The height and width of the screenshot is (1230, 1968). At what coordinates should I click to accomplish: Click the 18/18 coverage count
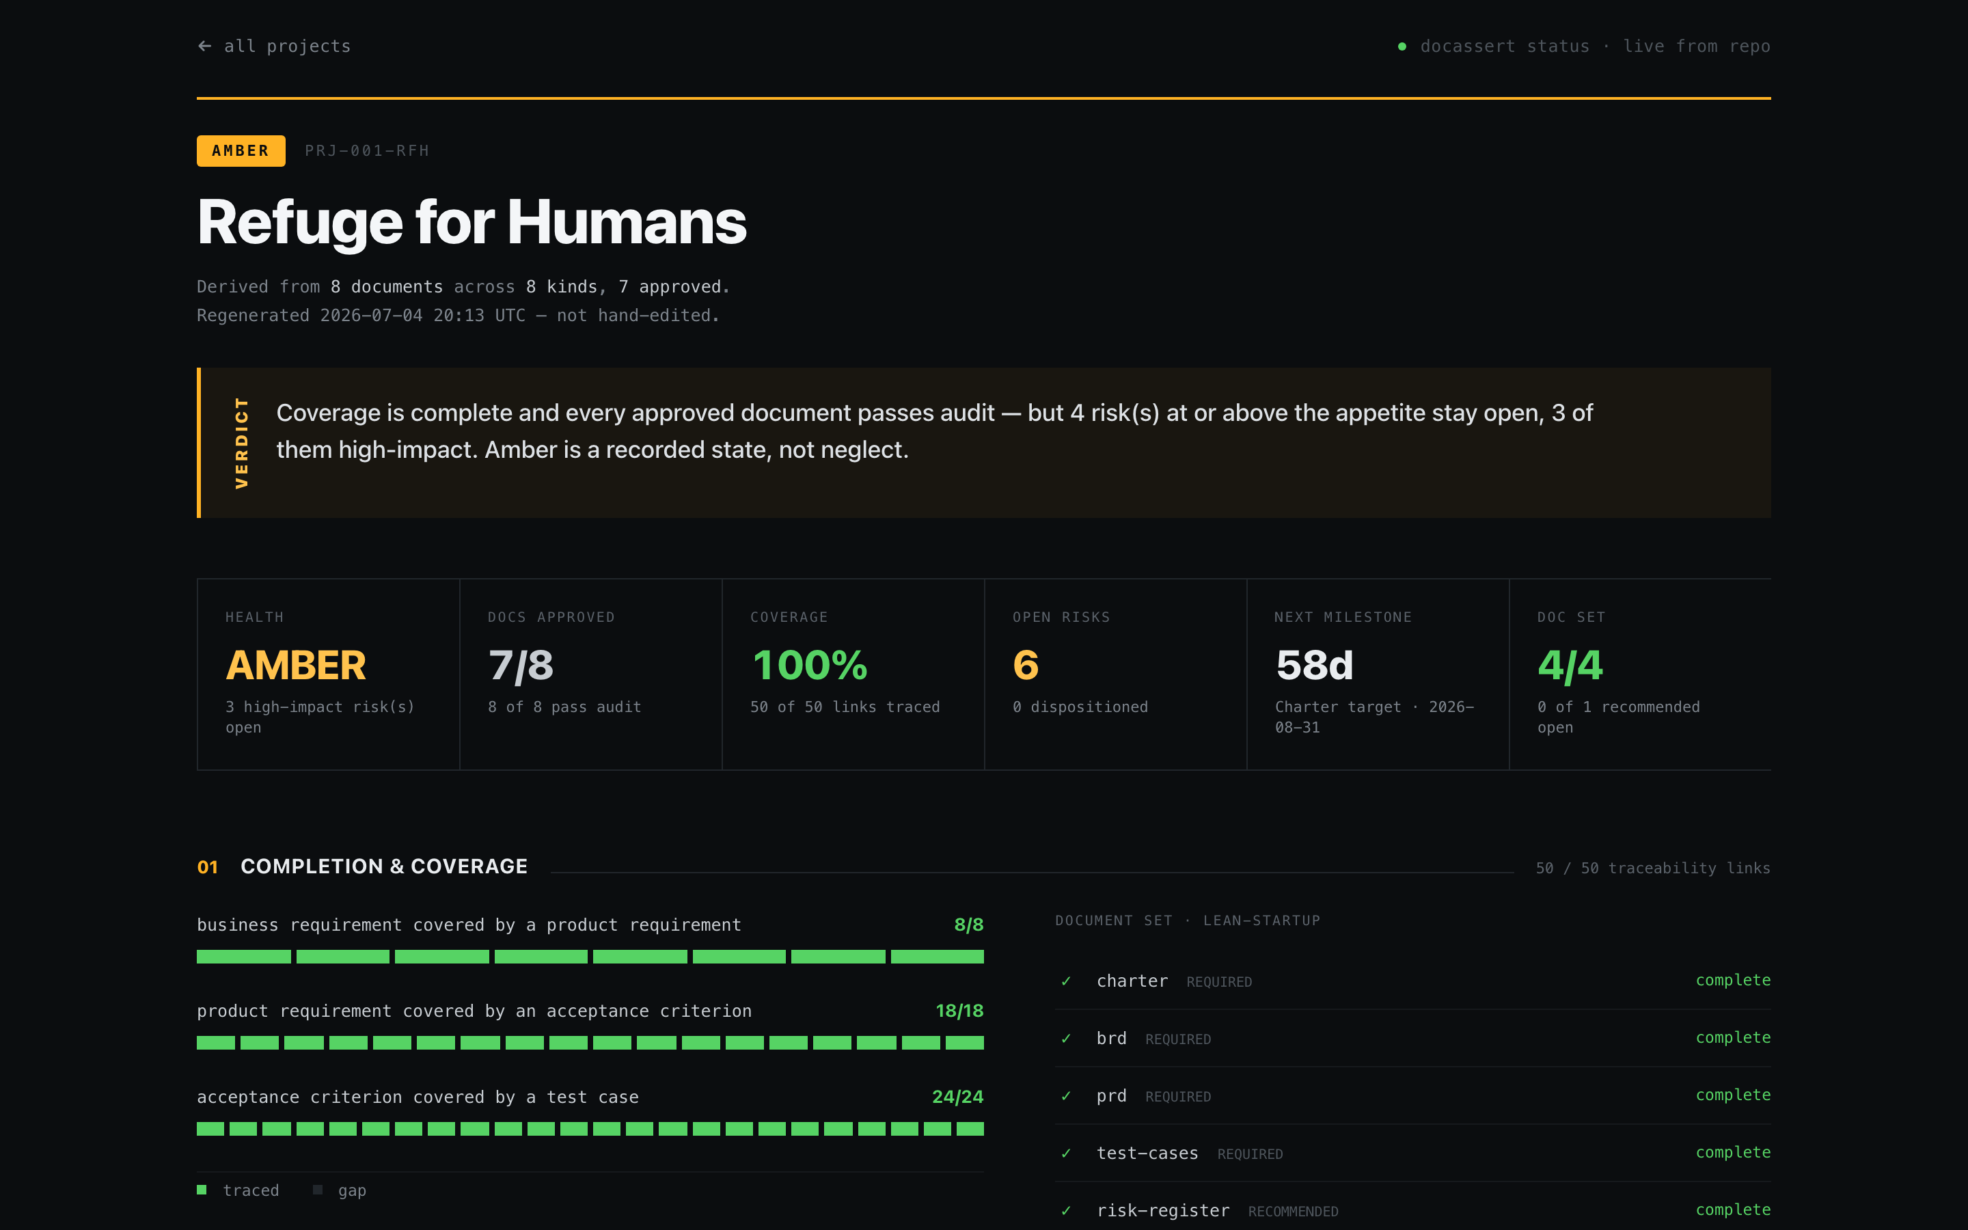(959, 1011)
